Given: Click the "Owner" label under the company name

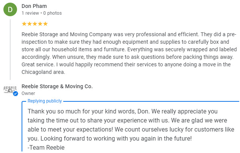Looking at the screenshot, I should click(x=28, y=93).
